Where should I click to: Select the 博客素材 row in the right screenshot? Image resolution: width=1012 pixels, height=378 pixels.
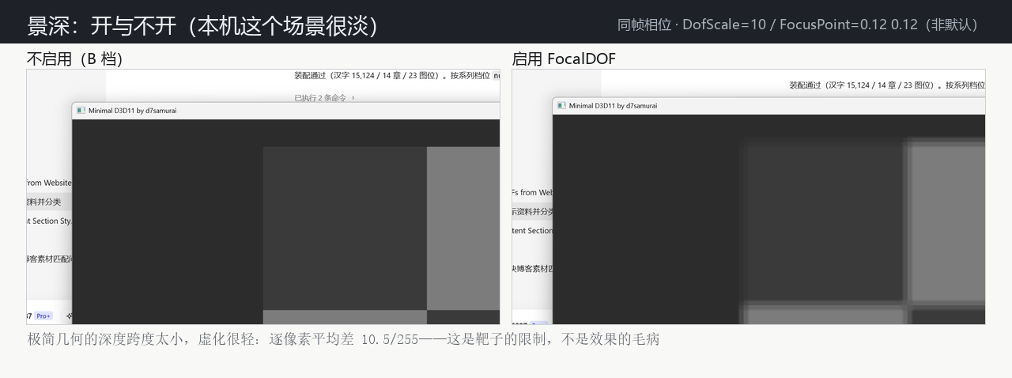click(533, 268)
